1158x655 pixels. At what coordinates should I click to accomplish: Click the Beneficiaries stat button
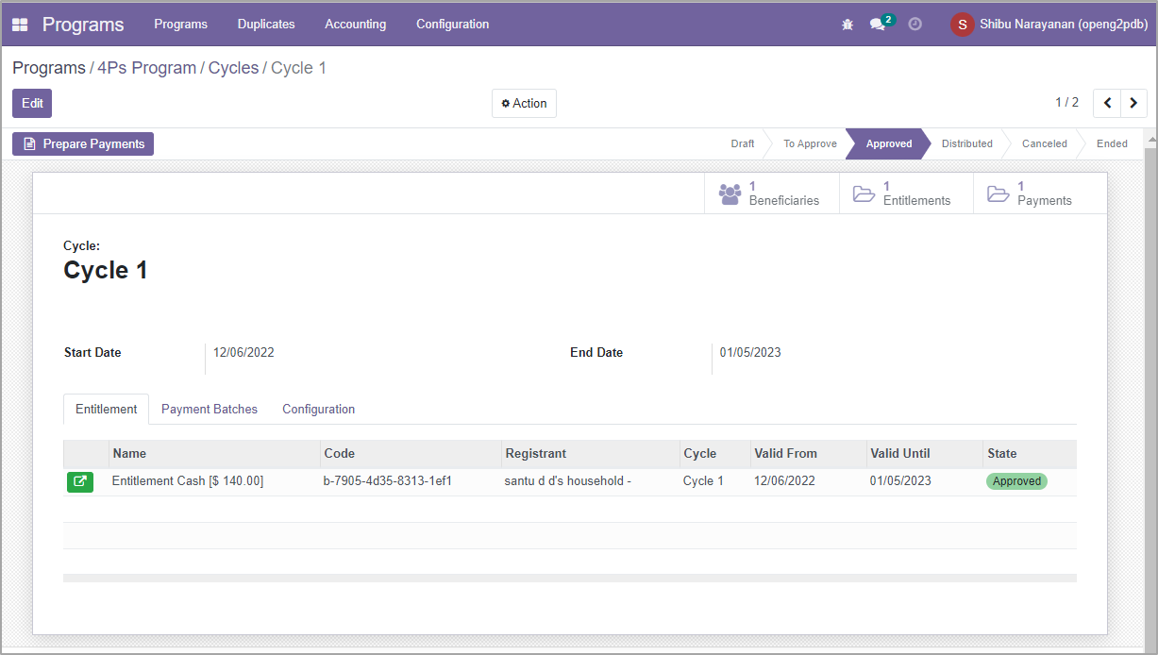point(771,193)
